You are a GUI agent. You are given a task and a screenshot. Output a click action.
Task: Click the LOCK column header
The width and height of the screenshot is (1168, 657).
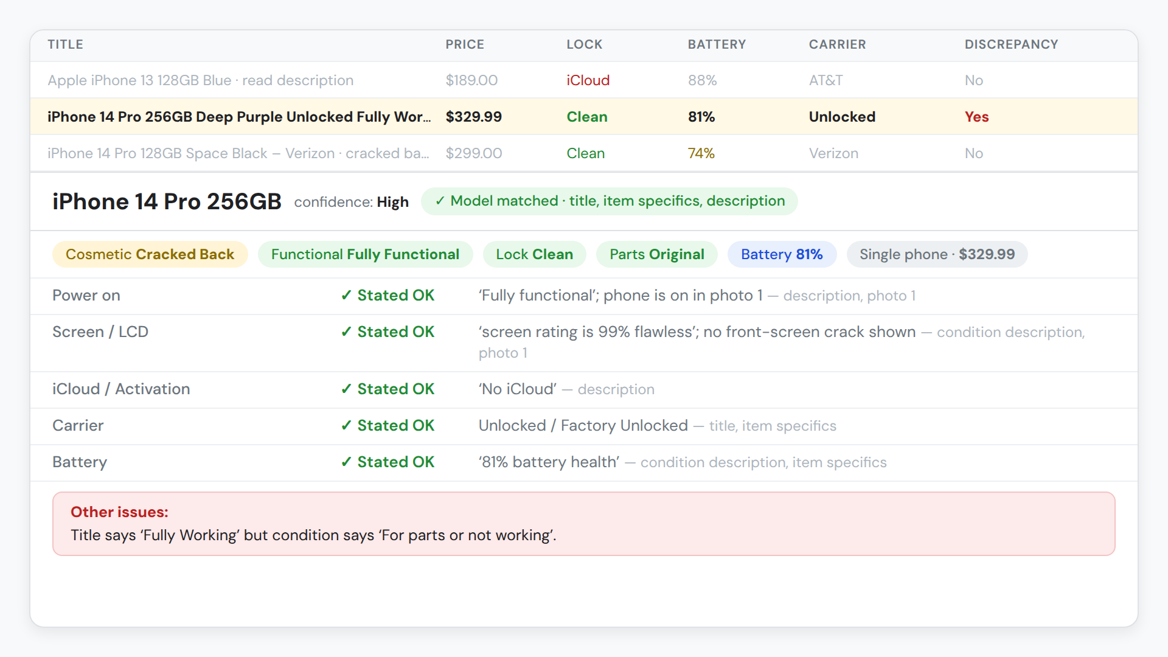tap(585, 44)
